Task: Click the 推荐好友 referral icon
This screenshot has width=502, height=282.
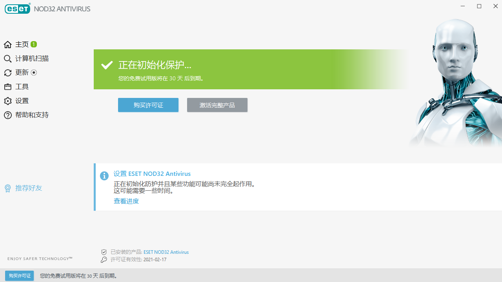Action: [7, 188]
